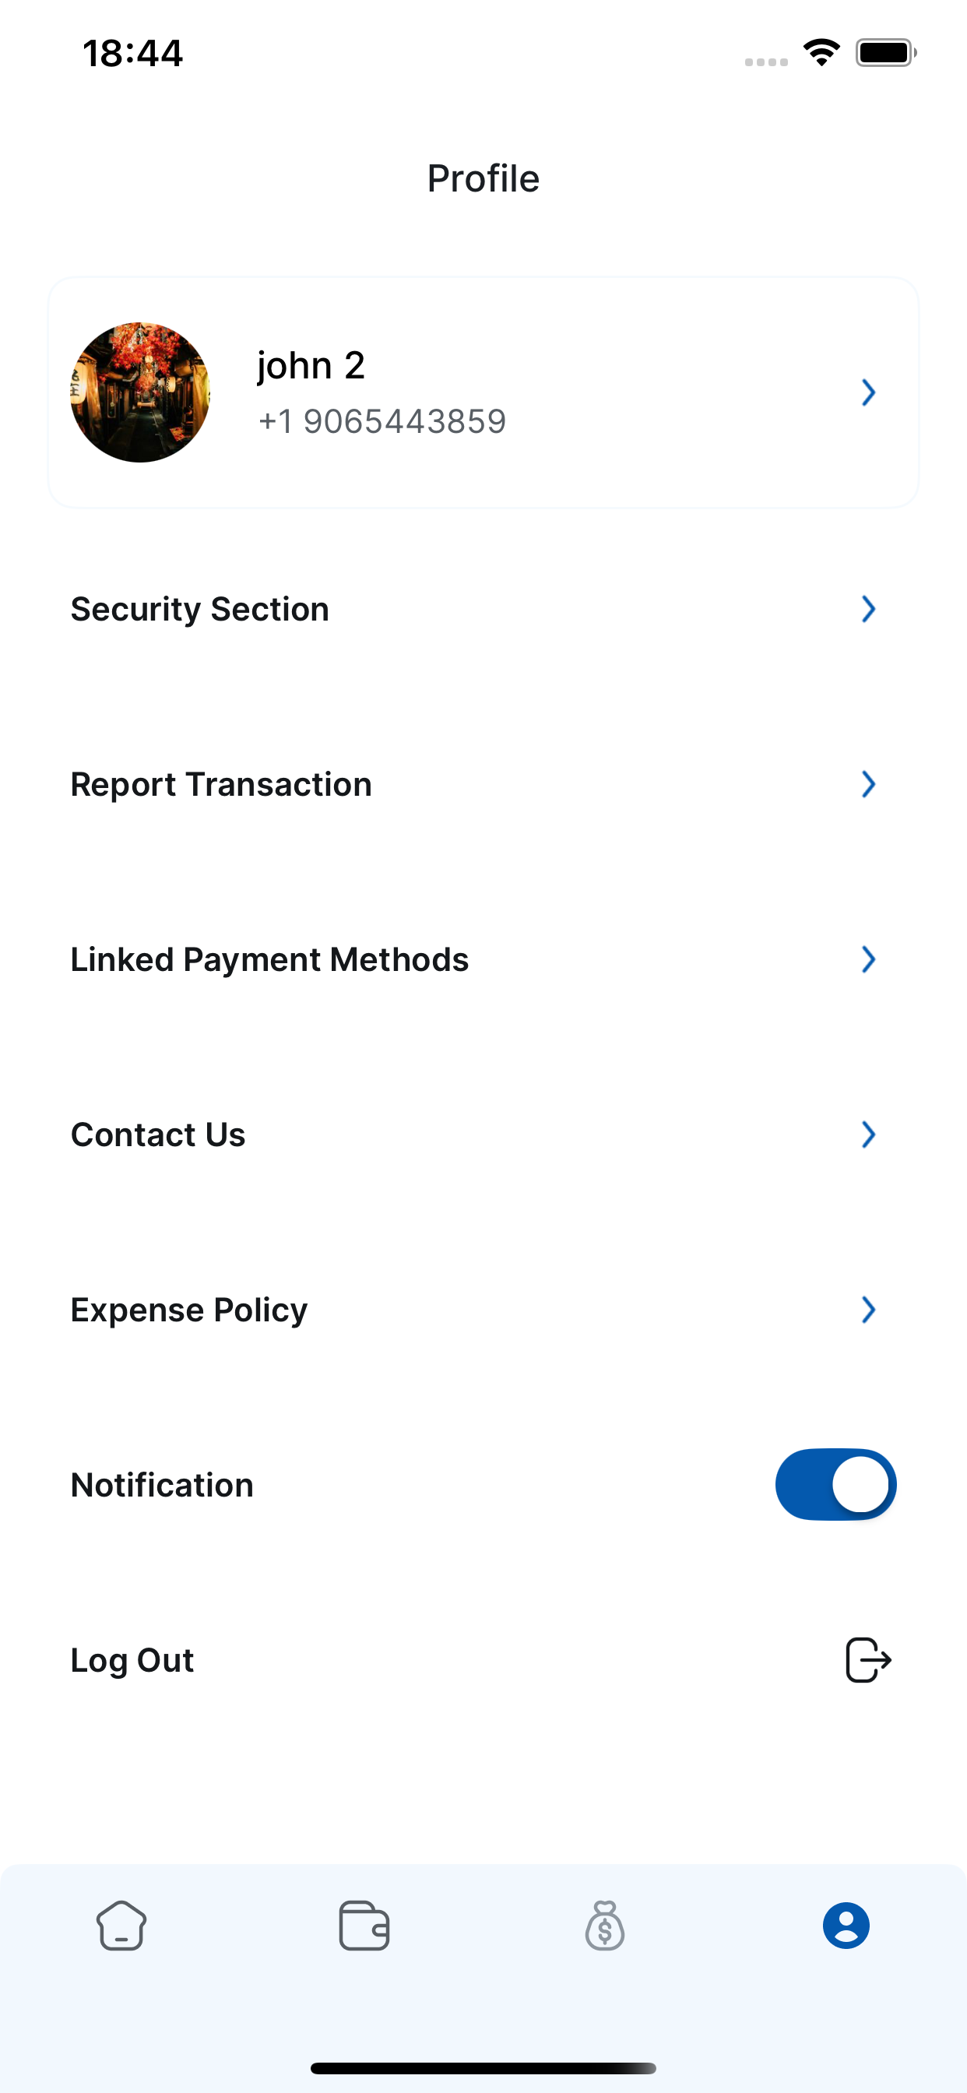Open Linked Payment Methods chevron
Viewport: 967px width, 2093px height.
click(x=868, y=959)
